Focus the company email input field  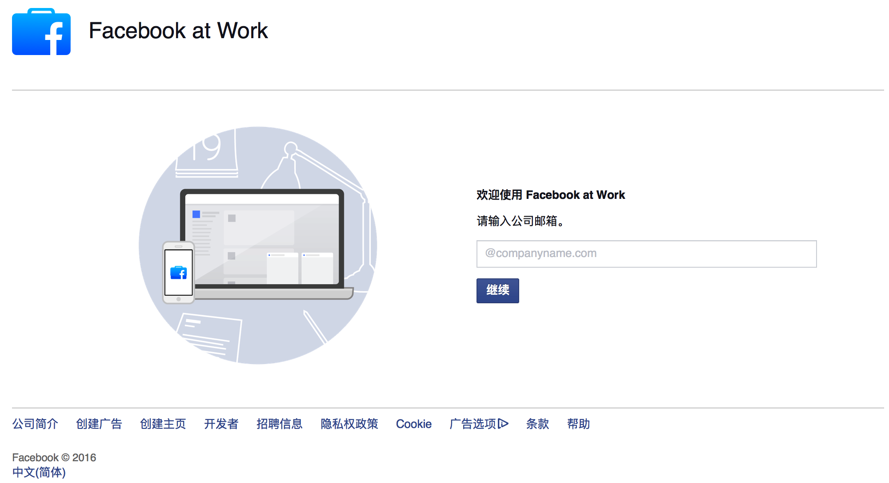coord(646,254)
